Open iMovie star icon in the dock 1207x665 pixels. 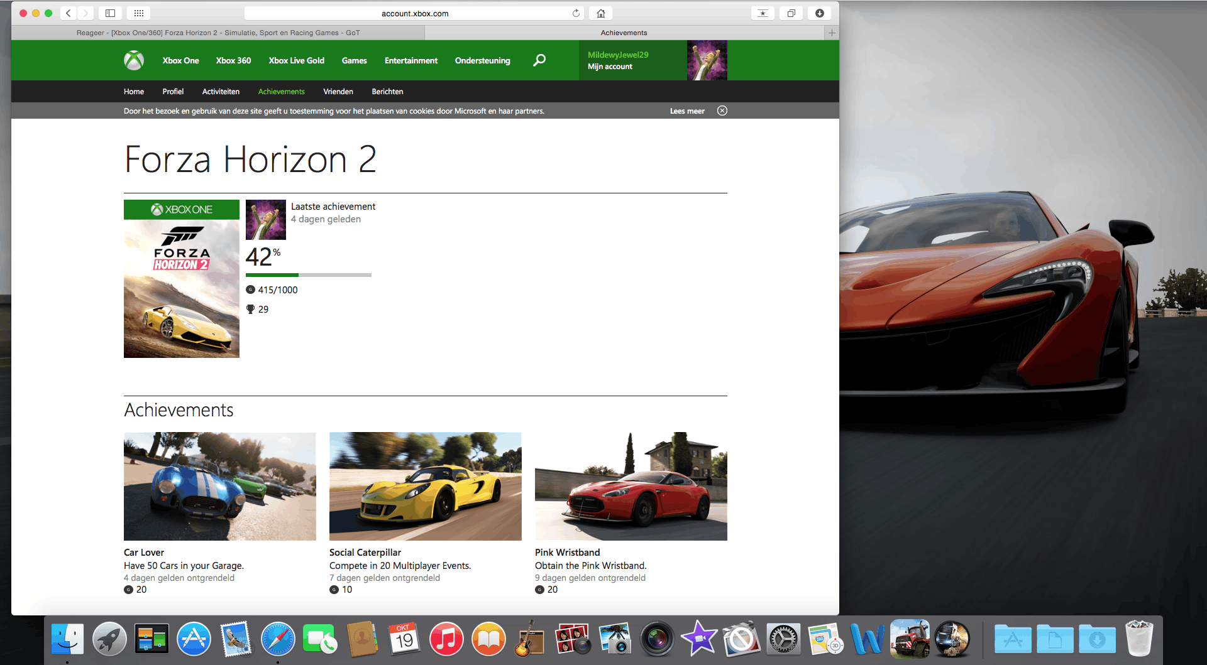coord(699,639)
